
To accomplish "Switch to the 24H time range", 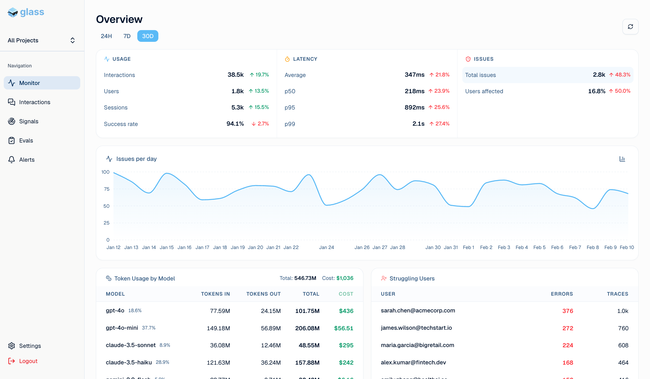I will coord(106,36).
